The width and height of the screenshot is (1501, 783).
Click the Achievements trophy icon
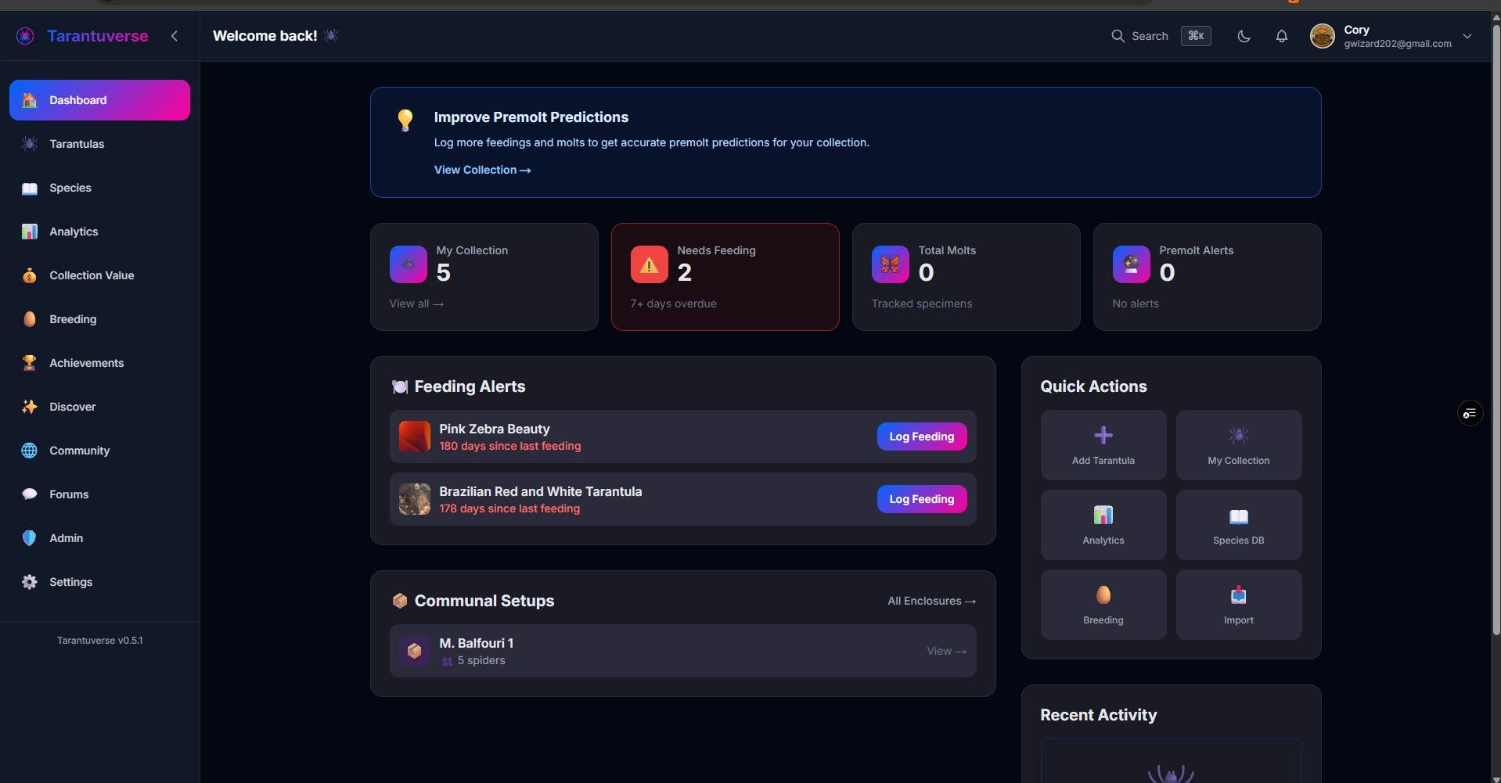tap(30, 363)
